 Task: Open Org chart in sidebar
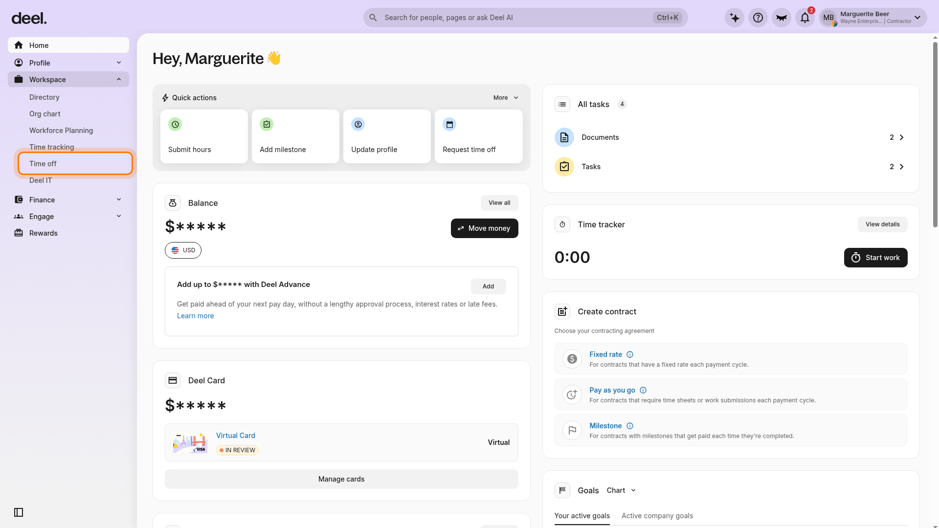pos(45,114)
